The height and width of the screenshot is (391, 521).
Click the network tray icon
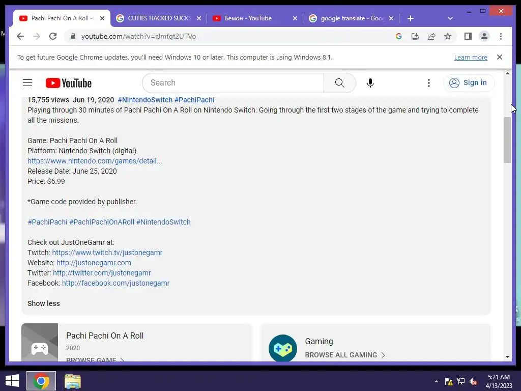461,381
